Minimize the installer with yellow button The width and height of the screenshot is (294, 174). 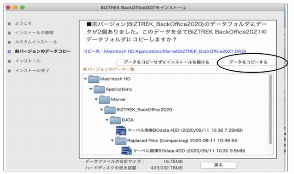pyautogui.click(x=15, y=7)
